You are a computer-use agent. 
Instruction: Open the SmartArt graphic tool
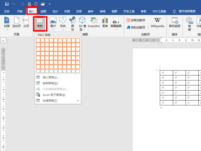pyautogui.click(x=94, y=22)
